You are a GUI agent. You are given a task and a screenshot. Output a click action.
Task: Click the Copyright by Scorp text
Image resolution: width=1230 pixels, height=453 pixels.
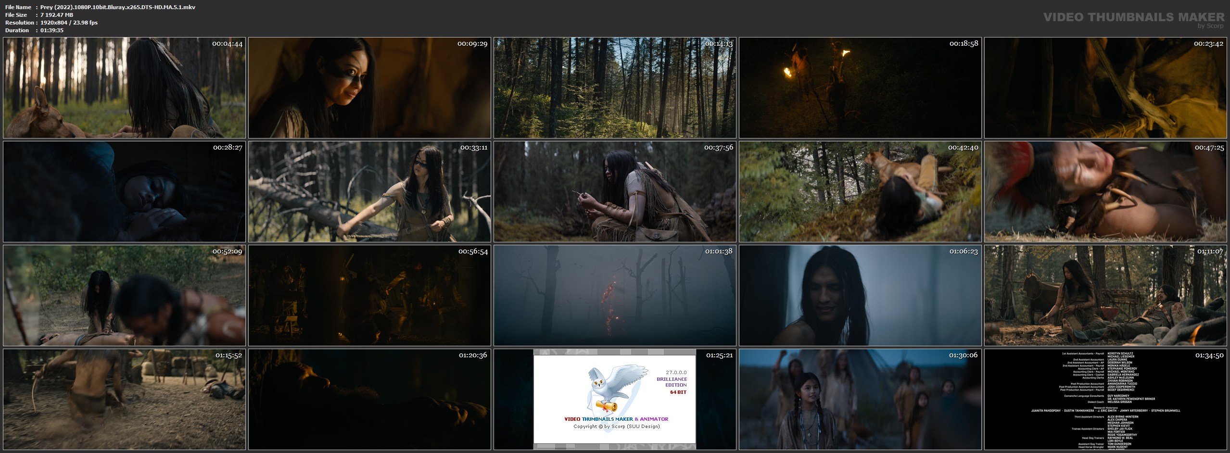click(x=616, y=427)
